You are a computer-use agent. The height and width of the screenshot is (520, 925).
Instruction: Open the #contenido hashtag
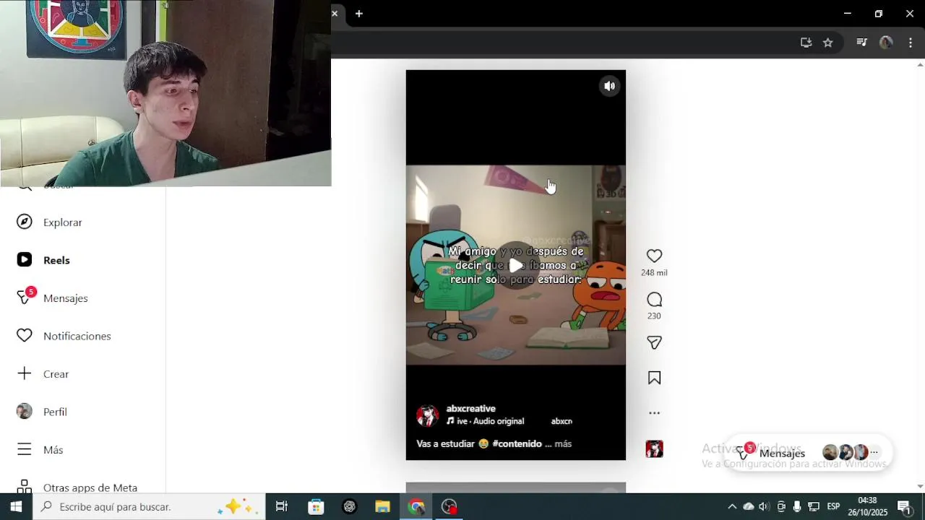[x=517, y=443]
